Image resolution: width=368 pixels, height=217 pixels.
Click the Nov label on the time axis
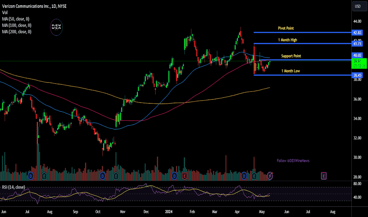[122, 212]
